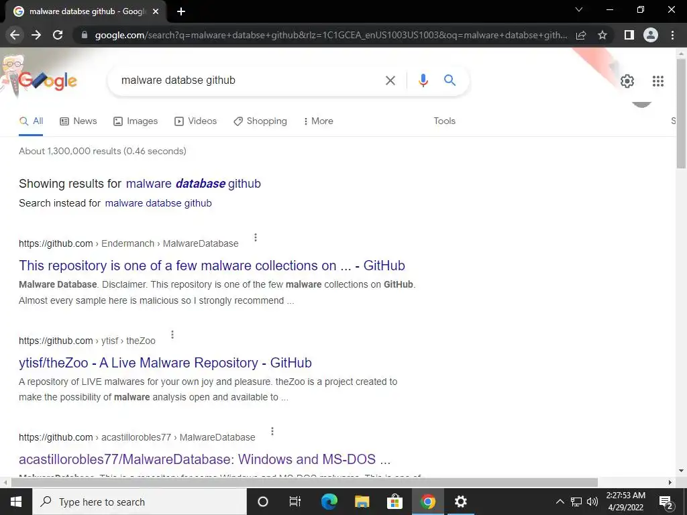Open Endermanch MalwareDatabase repository result
This screenshot has height=515, width=687.
pos(211,266)
